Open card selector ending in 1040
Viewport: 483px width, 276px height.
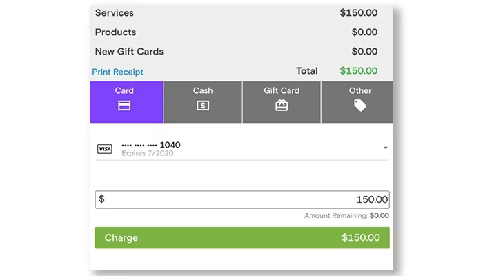coord(242,148)
